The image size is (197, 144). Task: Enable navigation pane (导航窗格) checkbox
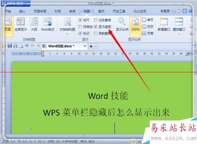[95, 33]
